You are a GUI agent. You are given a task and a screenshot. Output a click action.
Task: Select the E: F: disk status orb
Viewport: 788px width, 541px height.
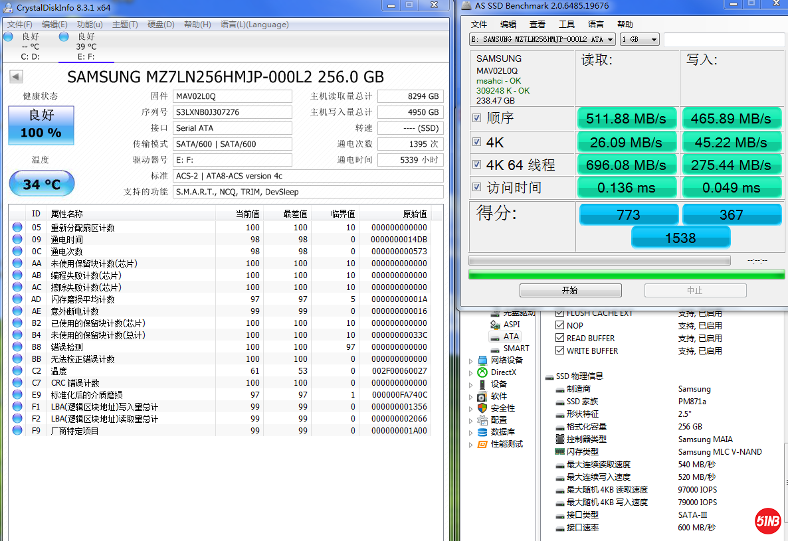(x=64, y=37)
